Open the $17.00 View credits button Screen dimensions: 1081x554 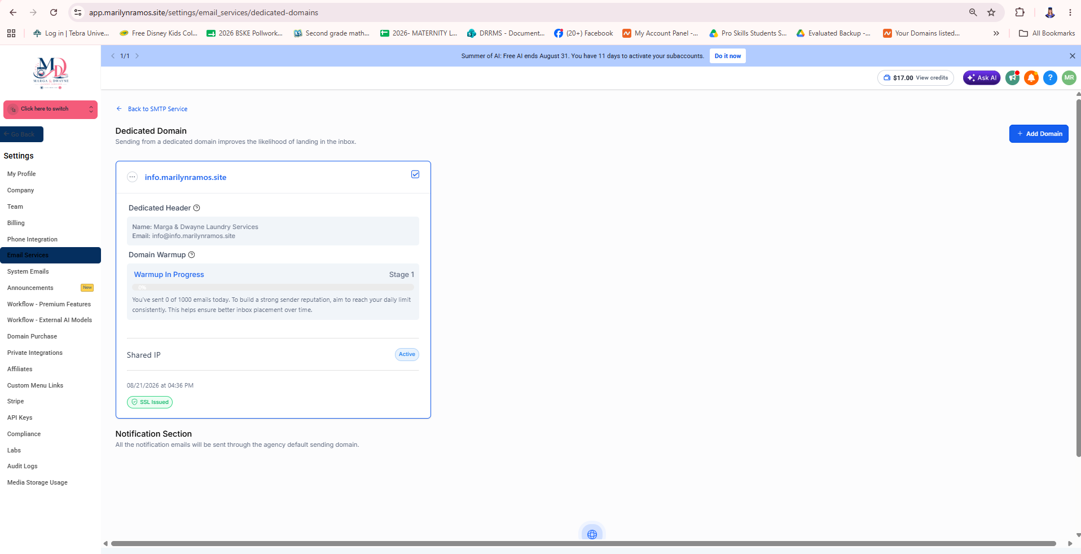point(915,78)
